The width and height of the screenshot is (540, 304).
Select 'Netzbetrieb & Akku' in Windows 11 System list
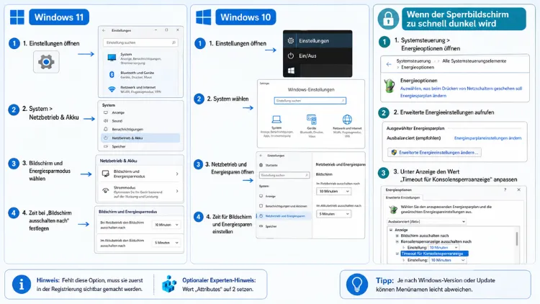pos(140,138)
